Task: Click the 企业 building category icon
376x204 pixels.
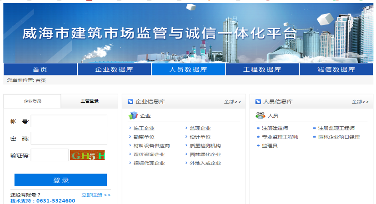Action: coord(133,115)
